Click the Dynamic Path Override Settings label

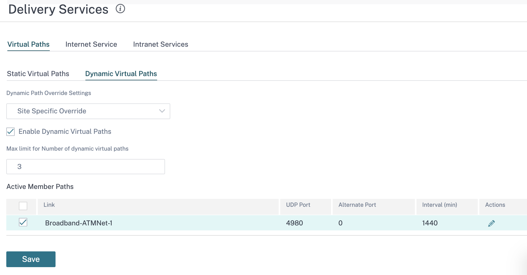[x=49, y=93]
